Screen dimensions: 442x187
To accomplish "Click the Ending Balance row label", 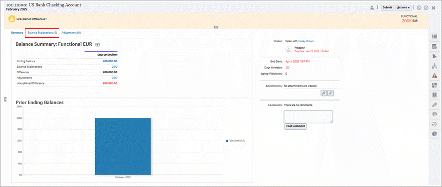I will (26, 61).
